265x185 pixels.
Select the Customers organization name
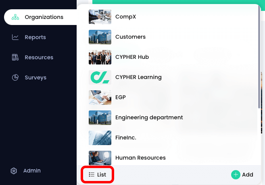(x=130, y=37)
